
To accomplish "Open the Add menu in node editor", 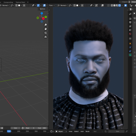I will click(82, 132).
